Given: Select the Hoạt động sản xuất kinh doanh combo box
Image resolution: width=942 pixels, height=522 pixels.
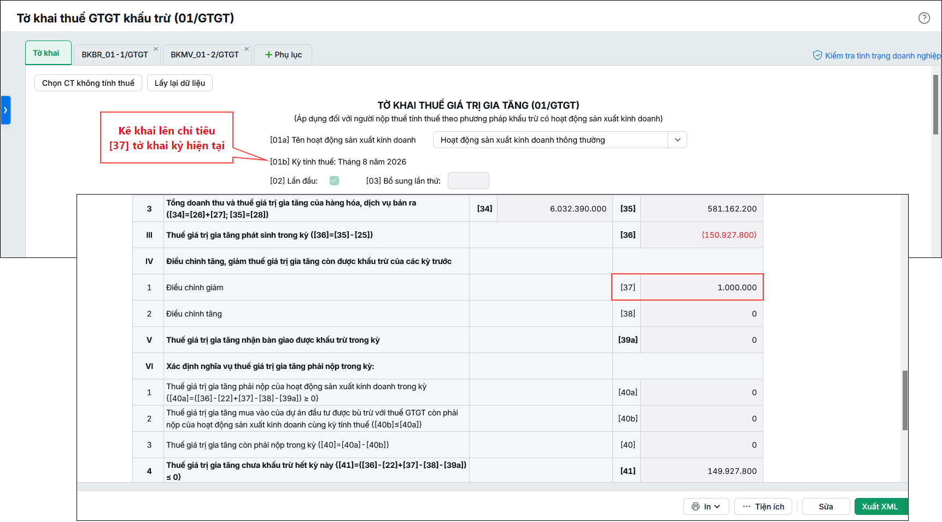Looking at the screenshot, I should point(560,140).
